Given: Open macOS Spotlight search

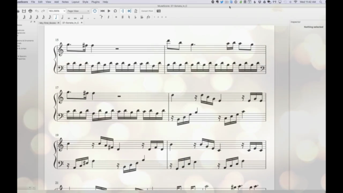Looking at the screenshot, I should pyautogui.click(x=320, y=2).
